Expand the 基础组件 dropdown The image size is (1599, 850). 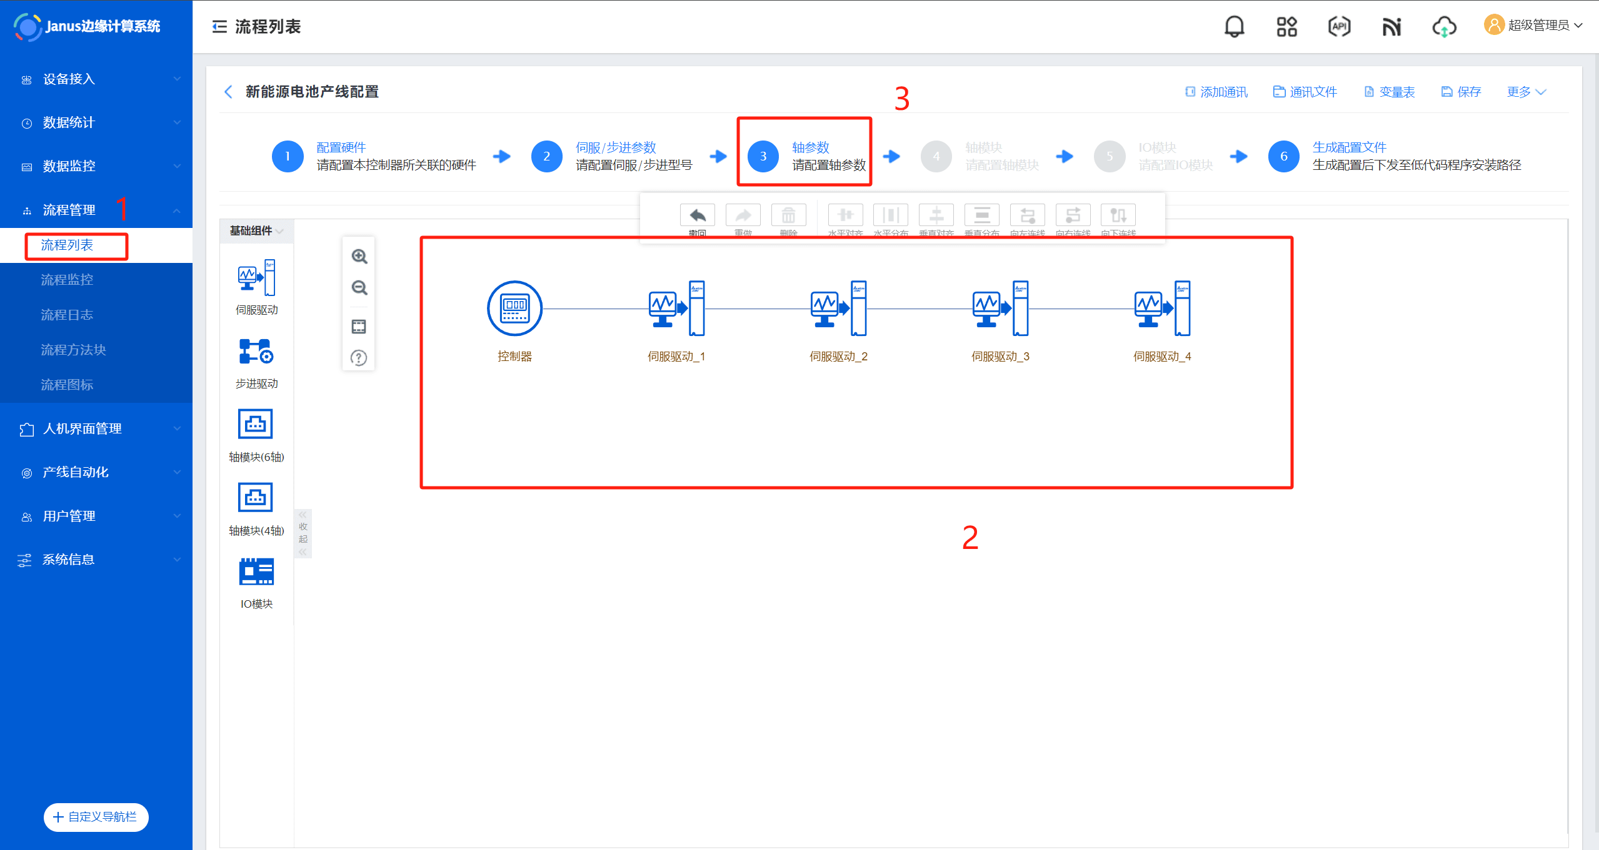(x=256, y=231)
